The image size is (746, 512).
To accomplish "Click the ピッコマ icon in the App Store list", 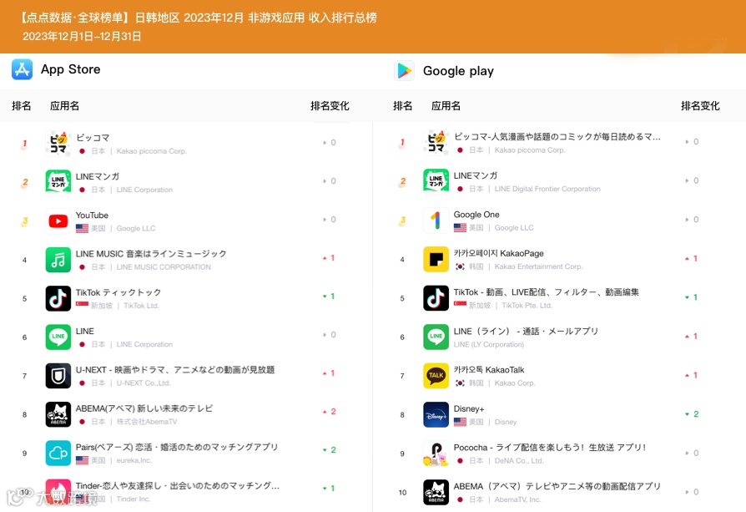I will tap(58, 142).
